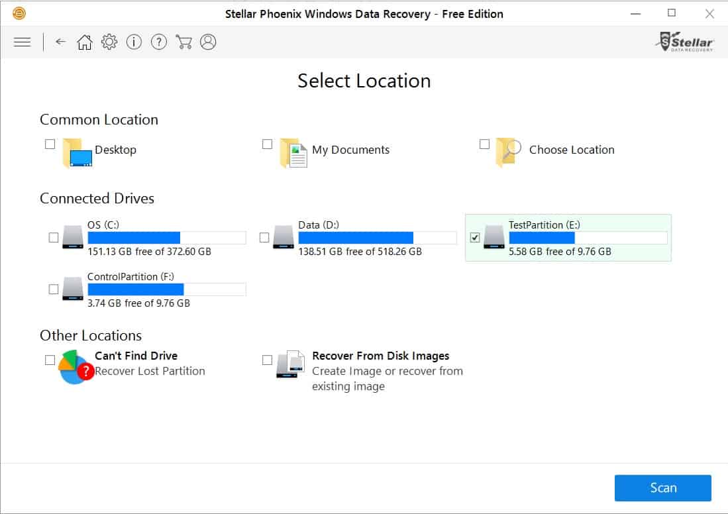Image resolution: width=728 pixels, height=514 pixels.
Task: Check the OS (C:) drive checkbox
Action: pyautogui.click(x=54, y=237)
